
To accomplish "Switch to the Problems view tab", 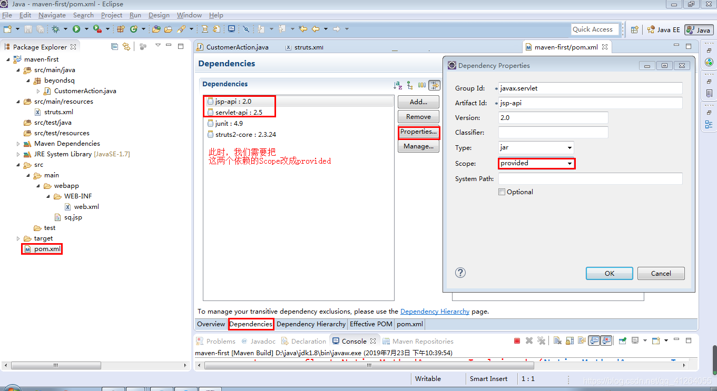I will [216, 341].
